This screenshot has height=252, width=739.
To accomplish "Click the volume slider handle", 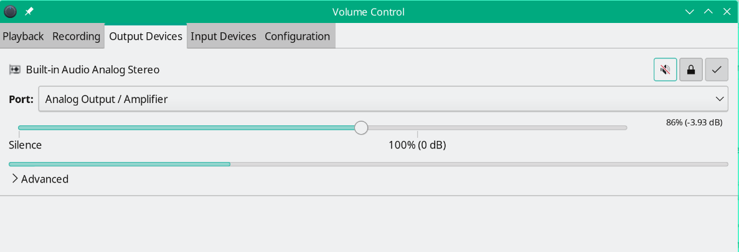I will (361, 128).
